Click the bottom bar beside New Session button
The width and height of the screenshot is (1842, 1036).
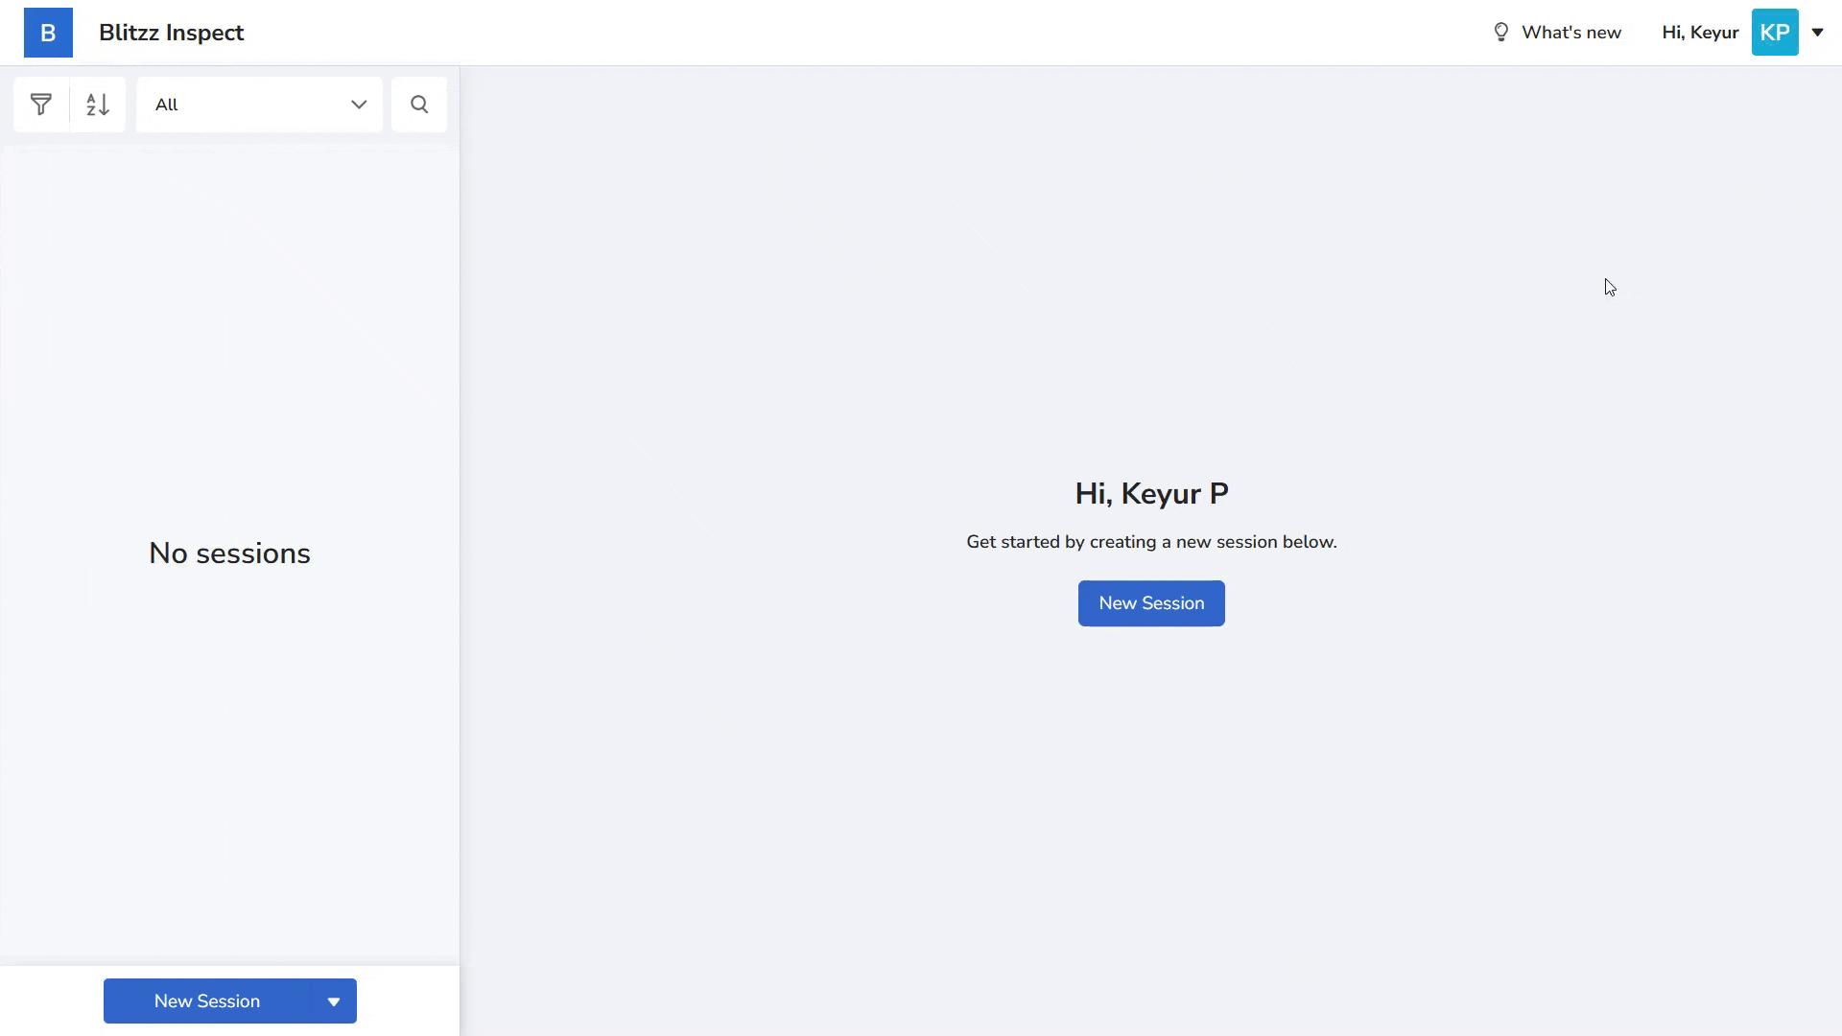[409, 1001]
